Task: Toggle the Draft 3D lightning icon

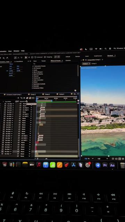Action: [x=18, y=98]
